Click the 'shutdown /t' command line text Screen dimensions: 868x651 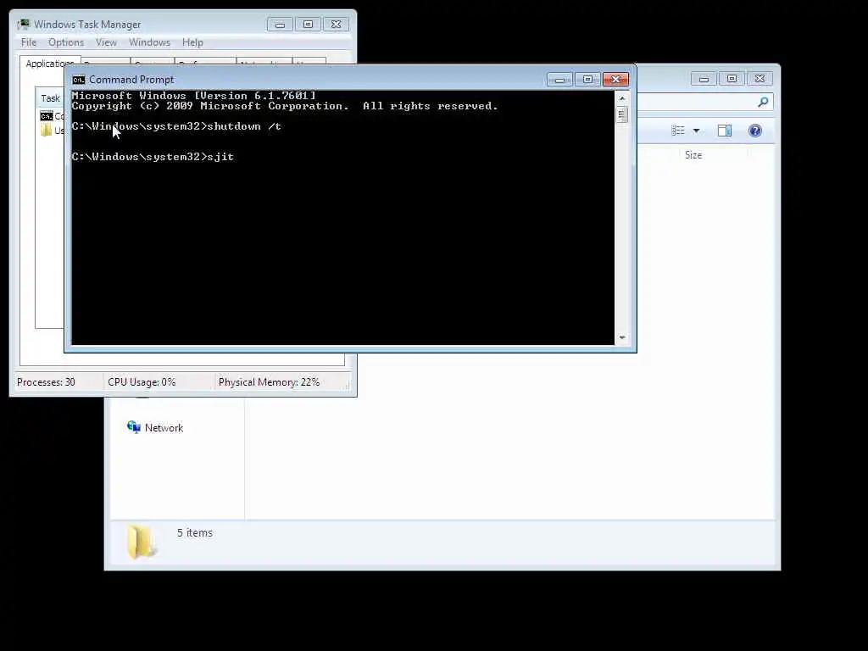tap(244, 126)
